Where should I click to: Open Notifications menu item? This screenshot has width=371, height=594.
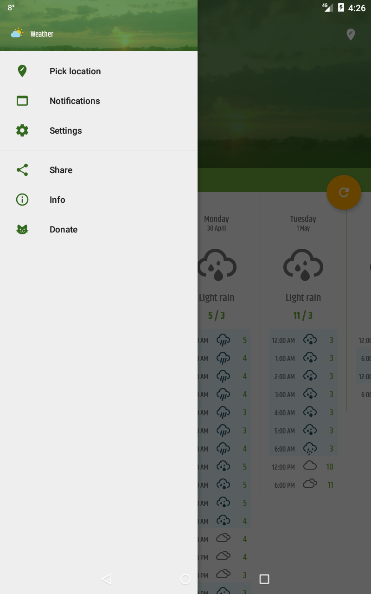point(75,101)
